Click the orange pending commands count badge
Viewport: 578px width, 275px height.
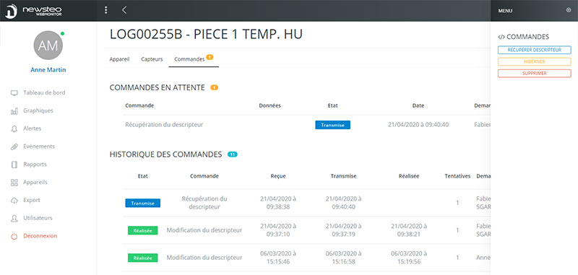point(214,87)
